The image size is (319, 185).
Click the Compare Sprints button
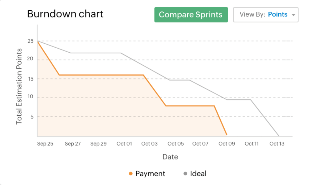[x=191, y=15]
